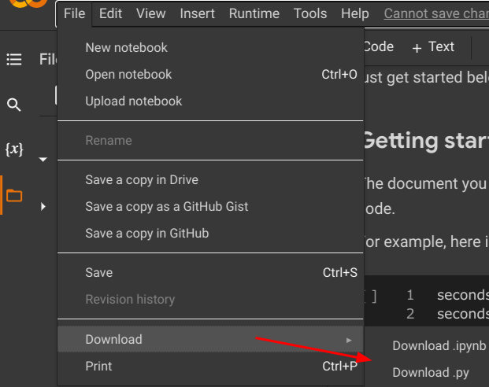Open the Files folder sidebar icon
This screenshot has height=387, width=489.
14,195
